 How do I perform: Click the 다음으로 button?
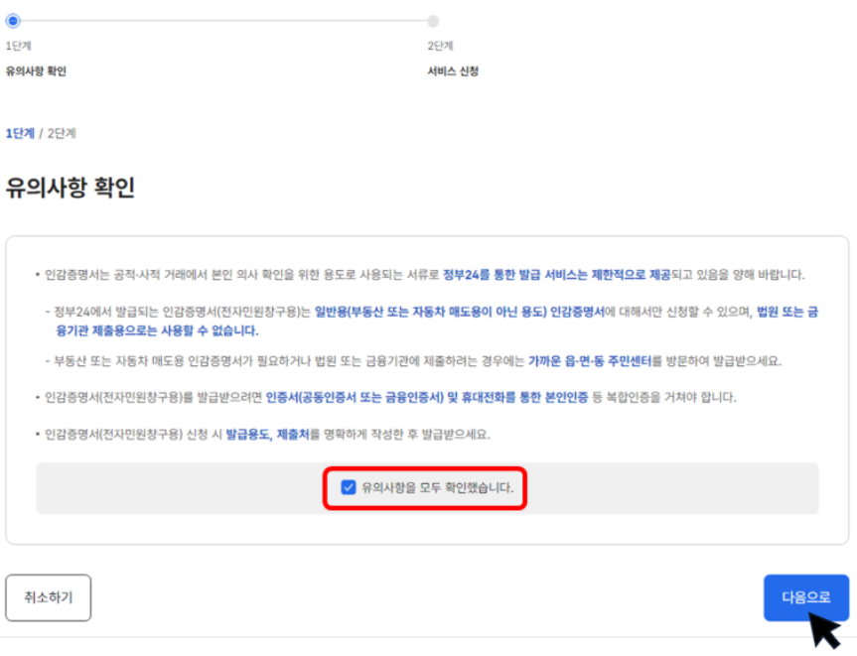(806, 597)
